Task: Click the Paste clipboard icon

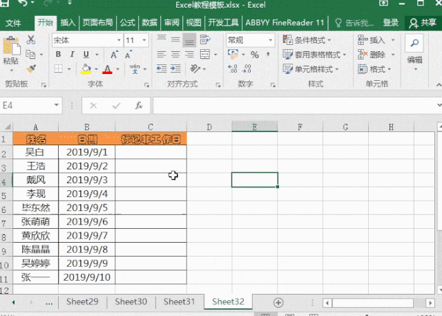Action: click(x=11, y=45)
